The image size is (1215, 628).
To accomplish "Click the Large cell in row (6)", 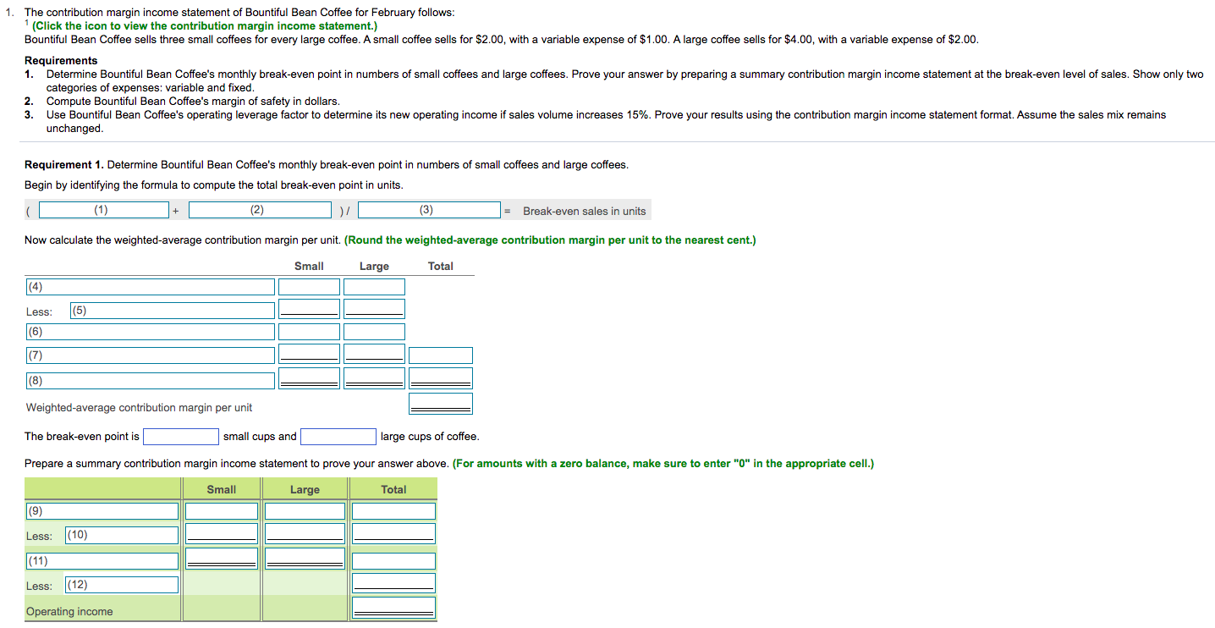I will (374, 332).
